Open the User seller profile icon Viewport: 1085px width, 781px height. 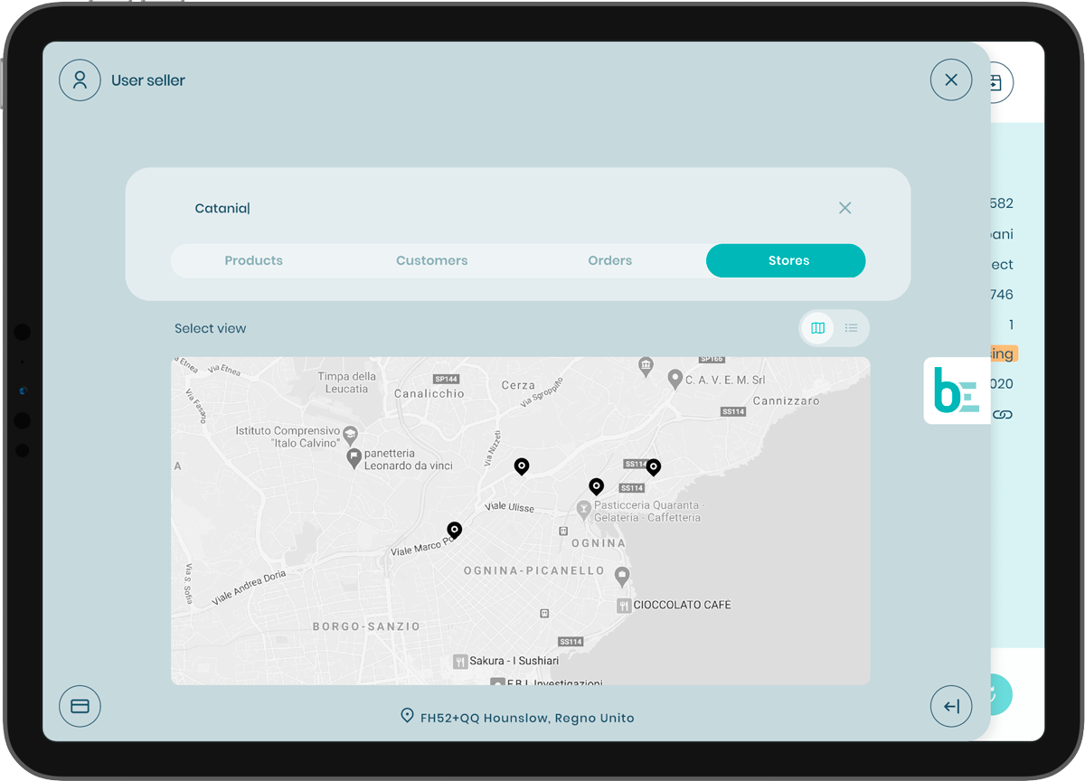80,80
